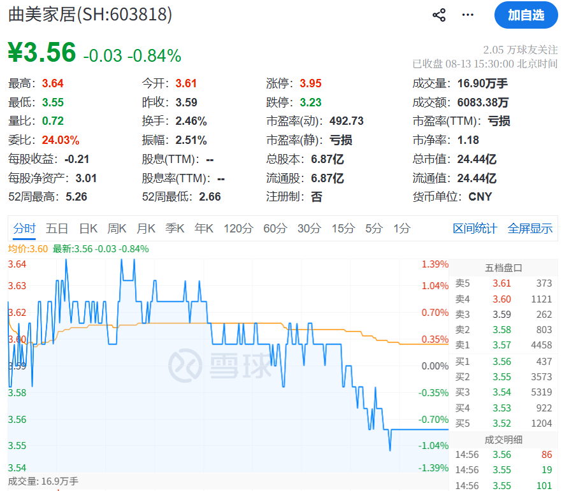Show the 15分 chart
This screenshot has height=491, width=562.
pyautogui.click(x=343, y=228)
